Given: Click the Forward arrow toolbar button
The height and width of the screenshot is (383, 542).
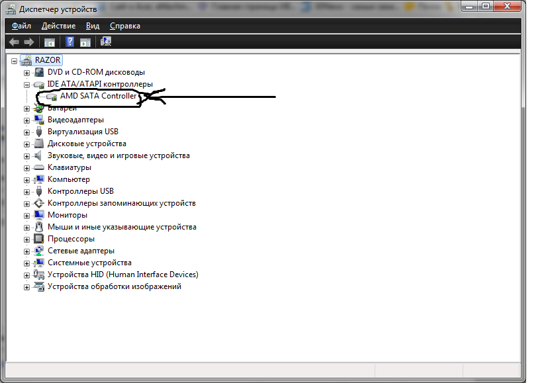Looking at the screenshot, I should pyautogui.click(x=29, y=42).
